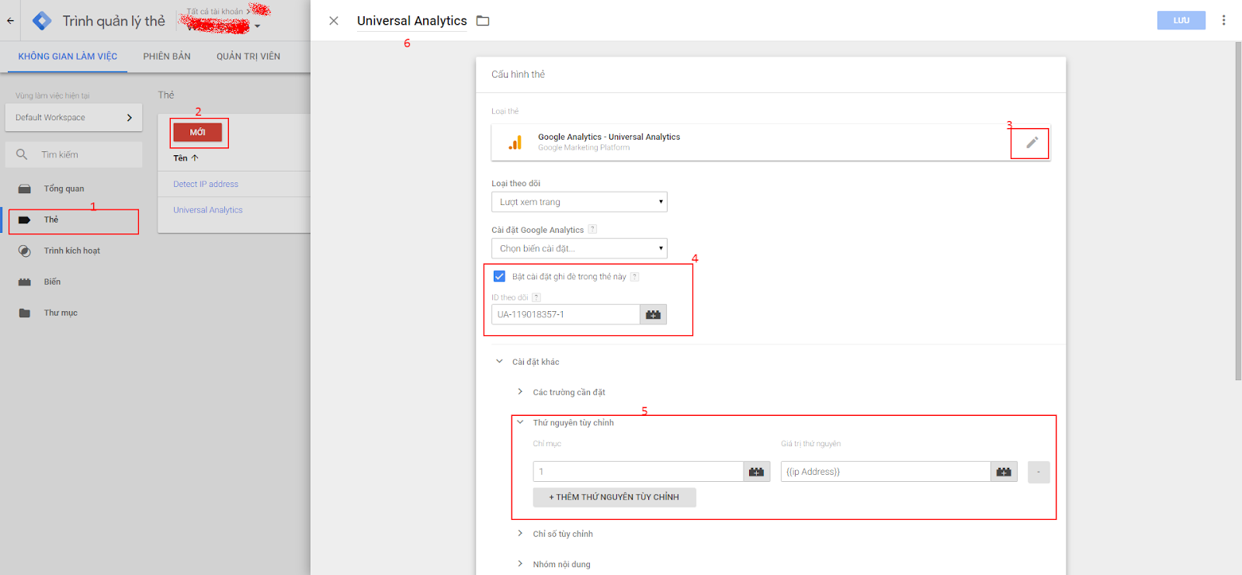
Task: Click help icon beside ID theo dõi
Action: (x=536, y=297)
